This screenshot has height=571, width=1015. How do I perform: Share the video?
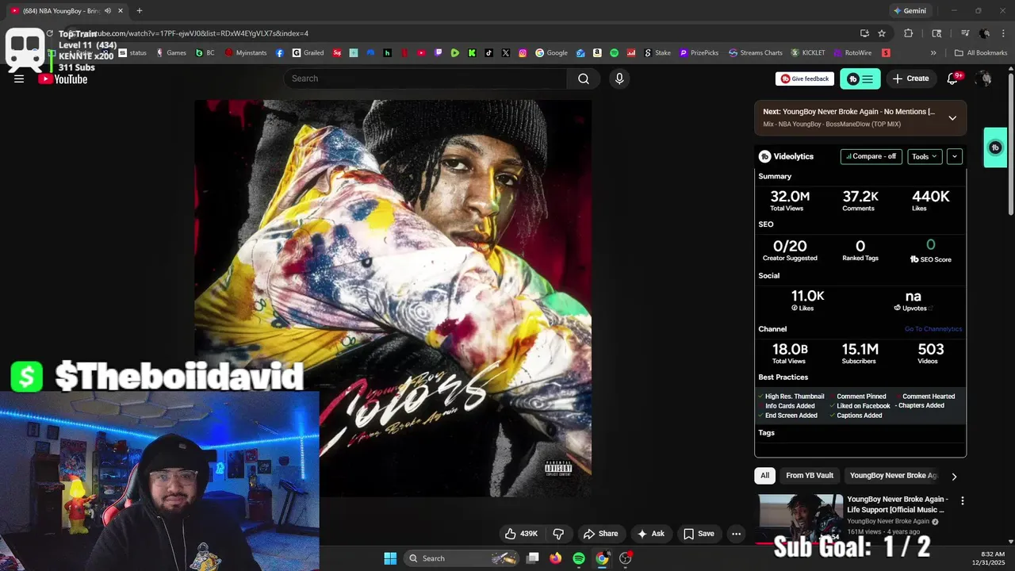[600, 534]
